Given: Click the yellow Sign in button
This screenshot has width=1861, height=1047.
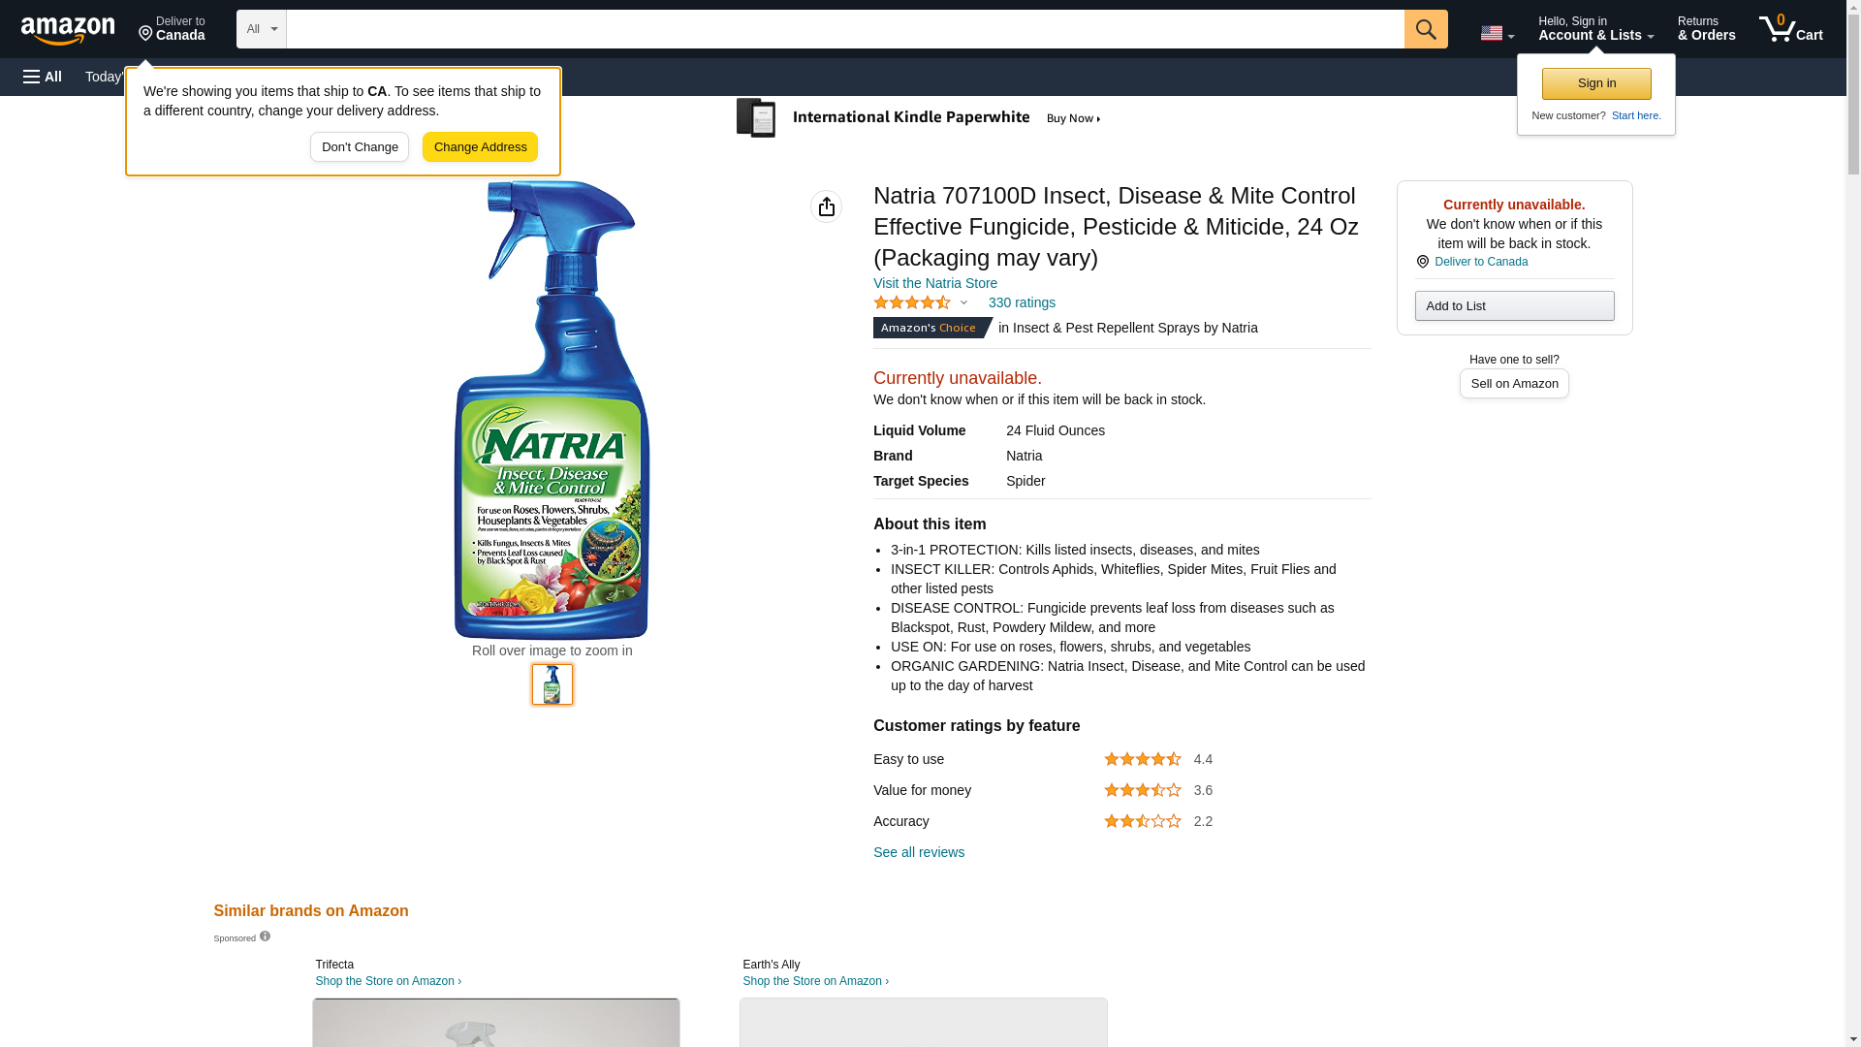Looking at the screenshot, I should click(1595, 83).
